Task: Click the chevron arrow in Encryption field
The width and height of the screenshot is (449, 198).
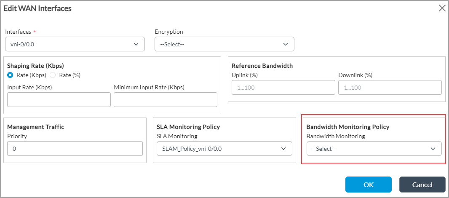Action: (x=286, y=44)
